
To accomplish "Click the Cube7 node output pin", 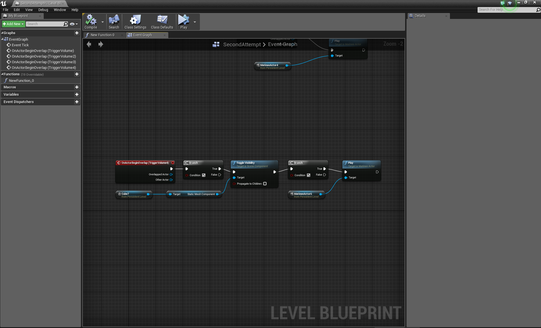I will [148, 194].
